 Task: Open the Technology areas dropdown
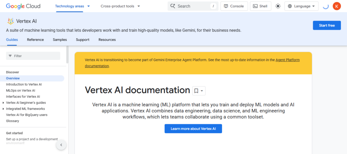73,6
